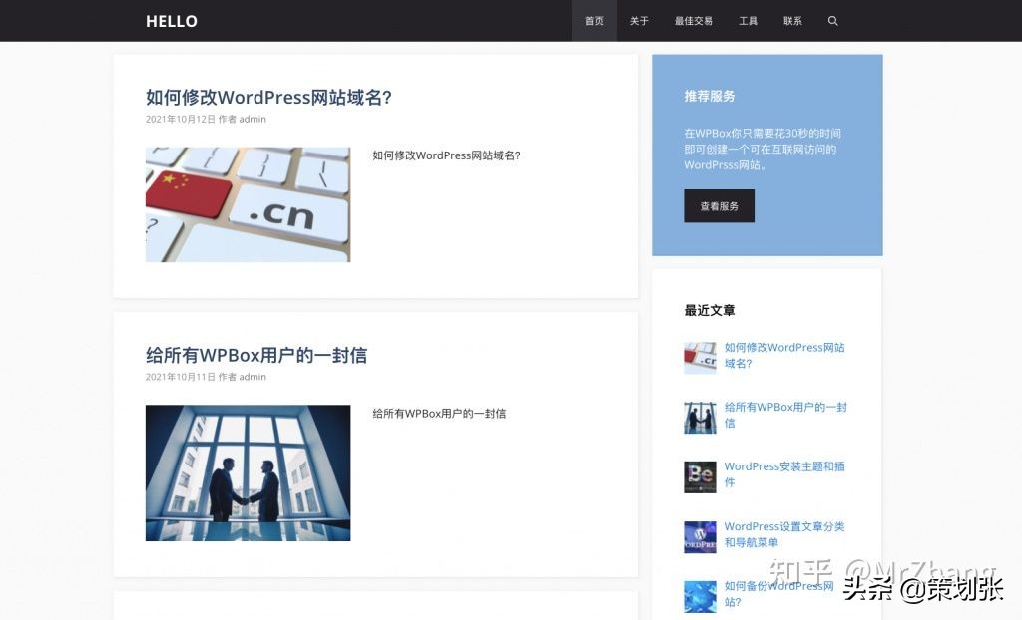Click the sidebar .cn keyboard thumbnail
Screen dimensions: 1022x620
coord(700,358)
